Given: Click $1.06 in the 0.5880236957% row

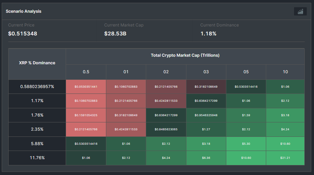Looking at the screenshot, I should pos(285,87).
